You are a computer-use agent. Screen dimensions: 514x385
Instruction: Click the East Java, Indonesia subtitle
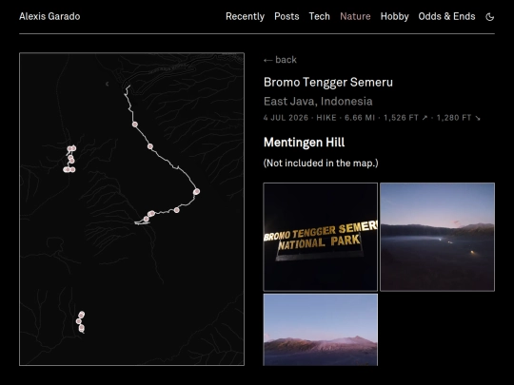point(318,101)
